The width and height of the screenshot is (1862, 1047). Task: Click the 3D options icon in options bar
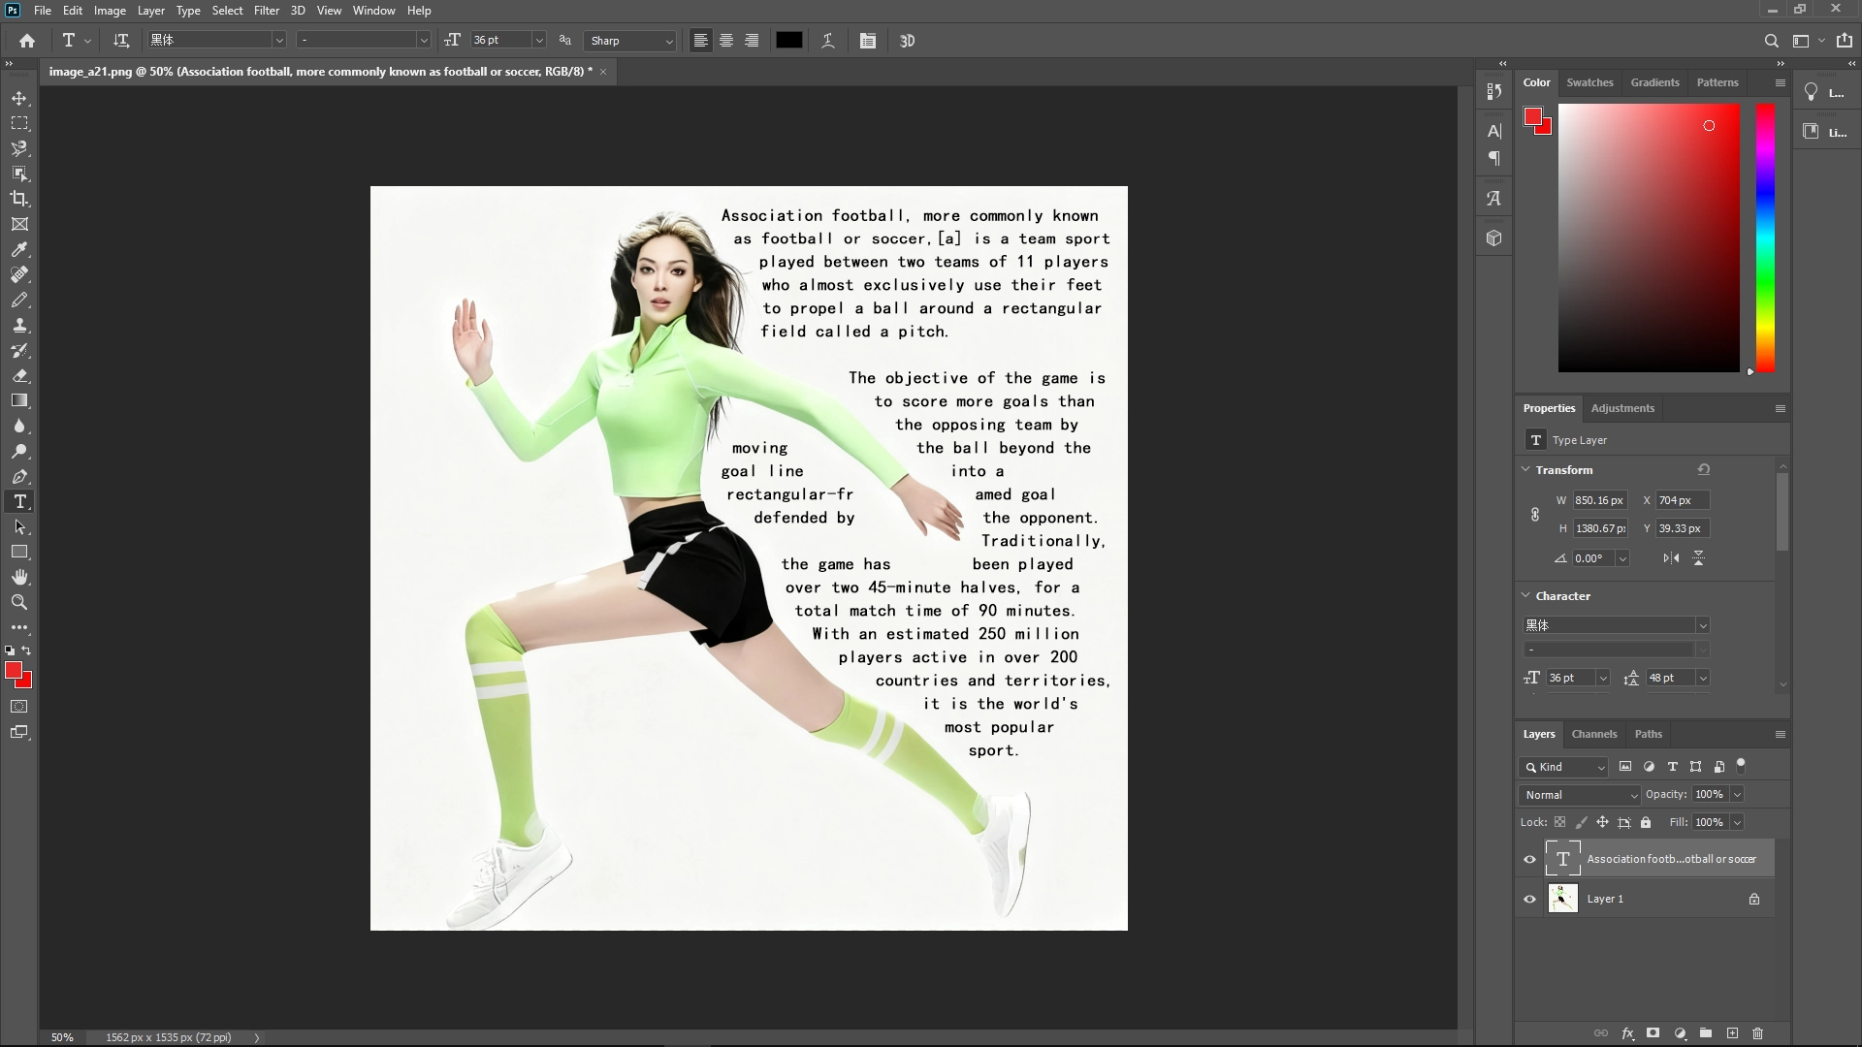coord(908,41)
